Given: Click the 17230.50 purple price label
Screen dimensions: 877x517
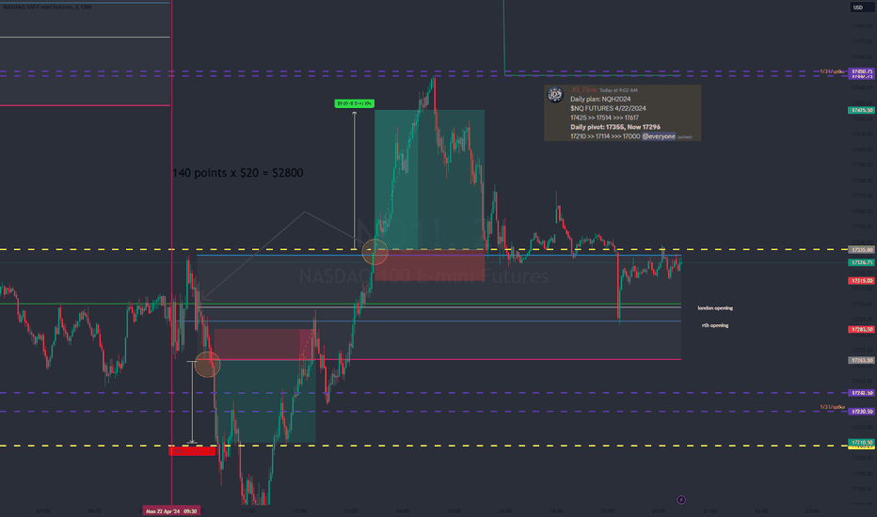Looking at the screenshot, I should [x=861, y=412].
